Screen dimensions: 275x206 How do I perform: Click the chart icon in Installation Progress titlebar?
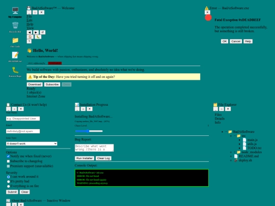[x=77, y=105]
